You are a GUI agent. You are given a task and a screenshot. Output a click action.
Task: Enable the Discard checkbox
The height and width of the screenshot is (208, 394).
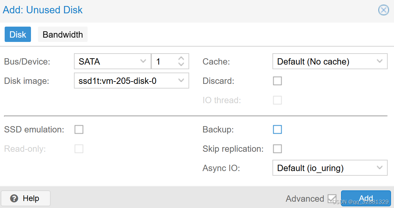pos(277,81)
